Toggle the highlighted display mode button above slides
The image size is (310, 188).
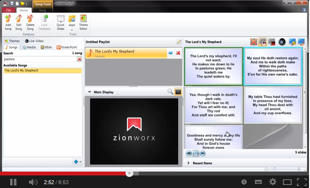click(263, 42)
